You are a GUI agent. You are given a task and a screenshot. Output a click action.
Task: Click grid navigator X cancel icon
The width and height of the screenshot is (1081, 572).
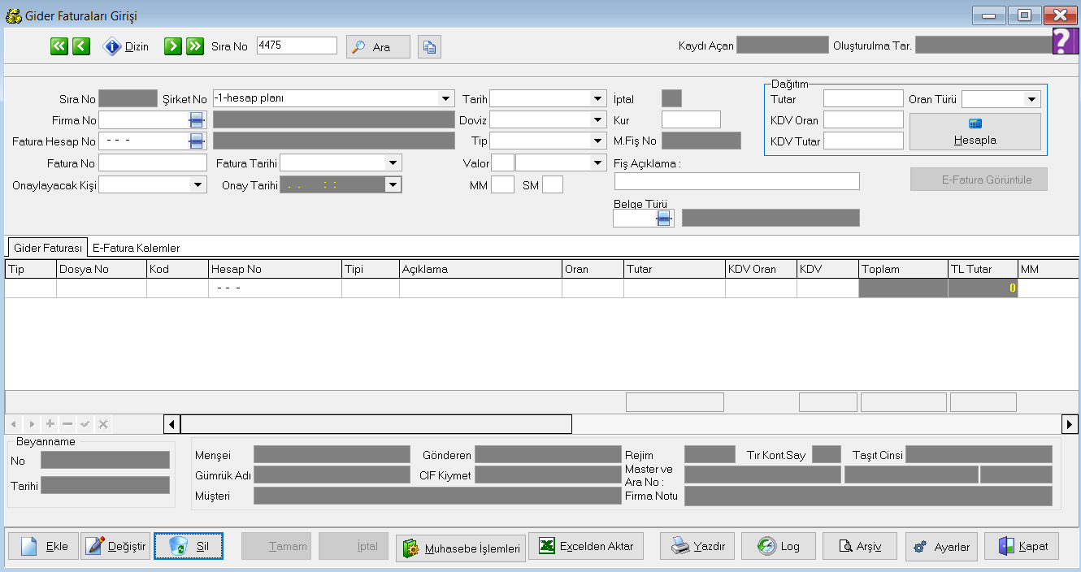pos(103,424)
